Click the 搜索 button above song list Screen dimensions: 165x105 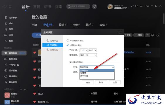pyautogui.click(x=127, y=35)
